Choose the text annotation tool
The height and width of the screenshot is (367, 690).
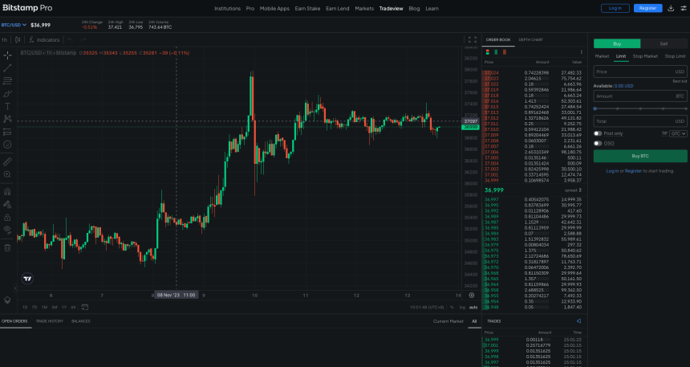pos(7,106)
